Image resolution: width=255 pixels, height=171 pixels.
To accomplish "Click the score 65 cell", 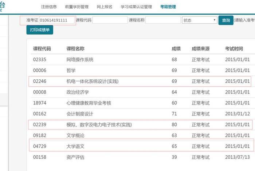I will tap(174, 146).
